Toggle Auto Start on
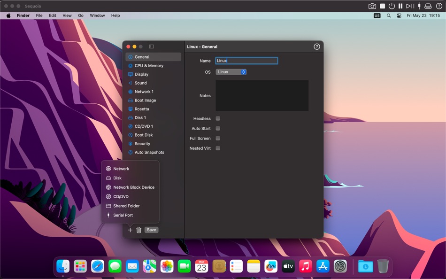The image size is (446, 279). point(217,128)
